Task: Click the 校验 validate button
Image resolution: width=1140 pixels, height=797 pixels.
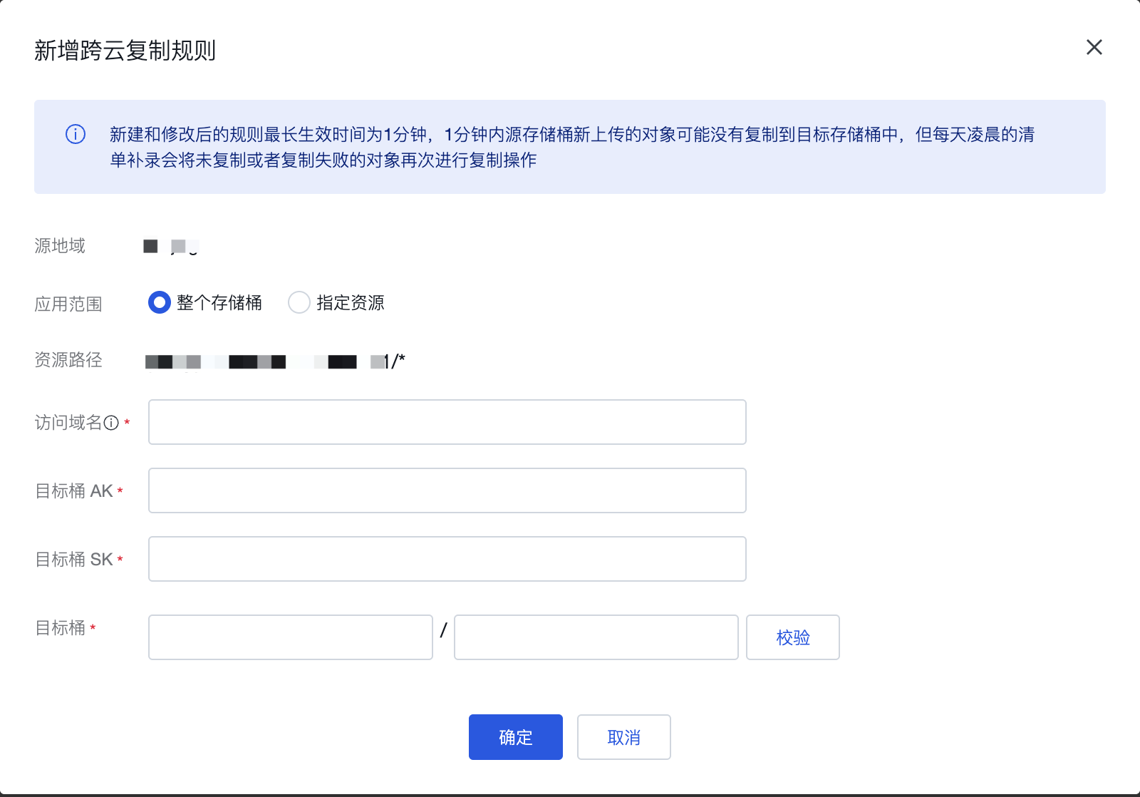Action: click(x=793, y=637)
